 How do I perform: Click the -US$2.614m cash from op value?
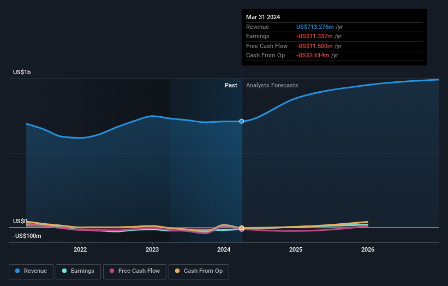(x=313, y=56)
